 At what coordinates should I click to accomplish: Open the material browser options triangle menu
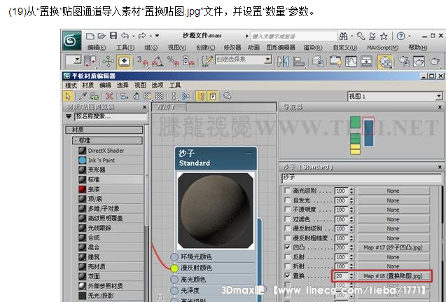click(69, 116)
